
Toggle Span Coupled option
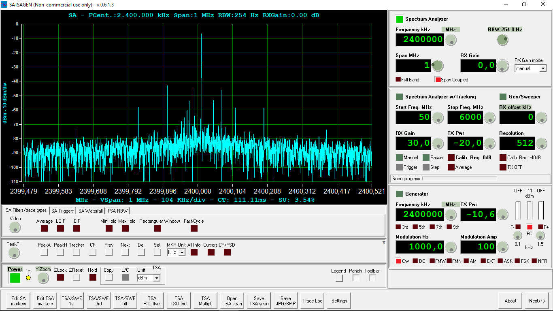coord(438,80)
